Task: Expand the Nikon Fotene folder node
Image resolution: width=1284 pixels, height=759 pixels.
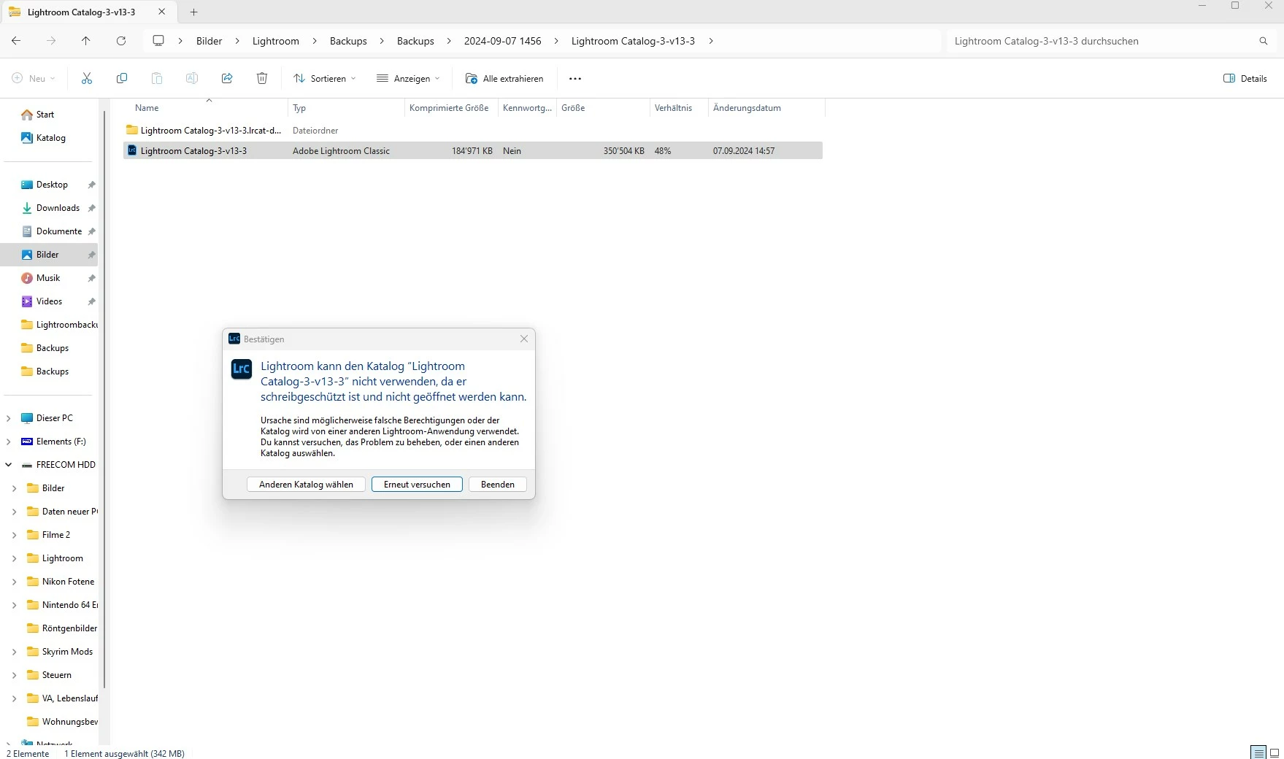Action: [14, 582]
